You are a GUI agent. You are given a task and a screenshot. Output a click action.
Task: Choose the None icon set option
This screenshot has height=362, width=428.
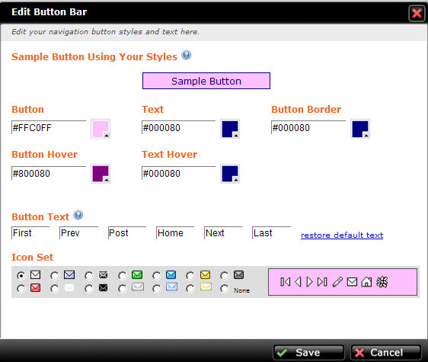coord(225,289)
